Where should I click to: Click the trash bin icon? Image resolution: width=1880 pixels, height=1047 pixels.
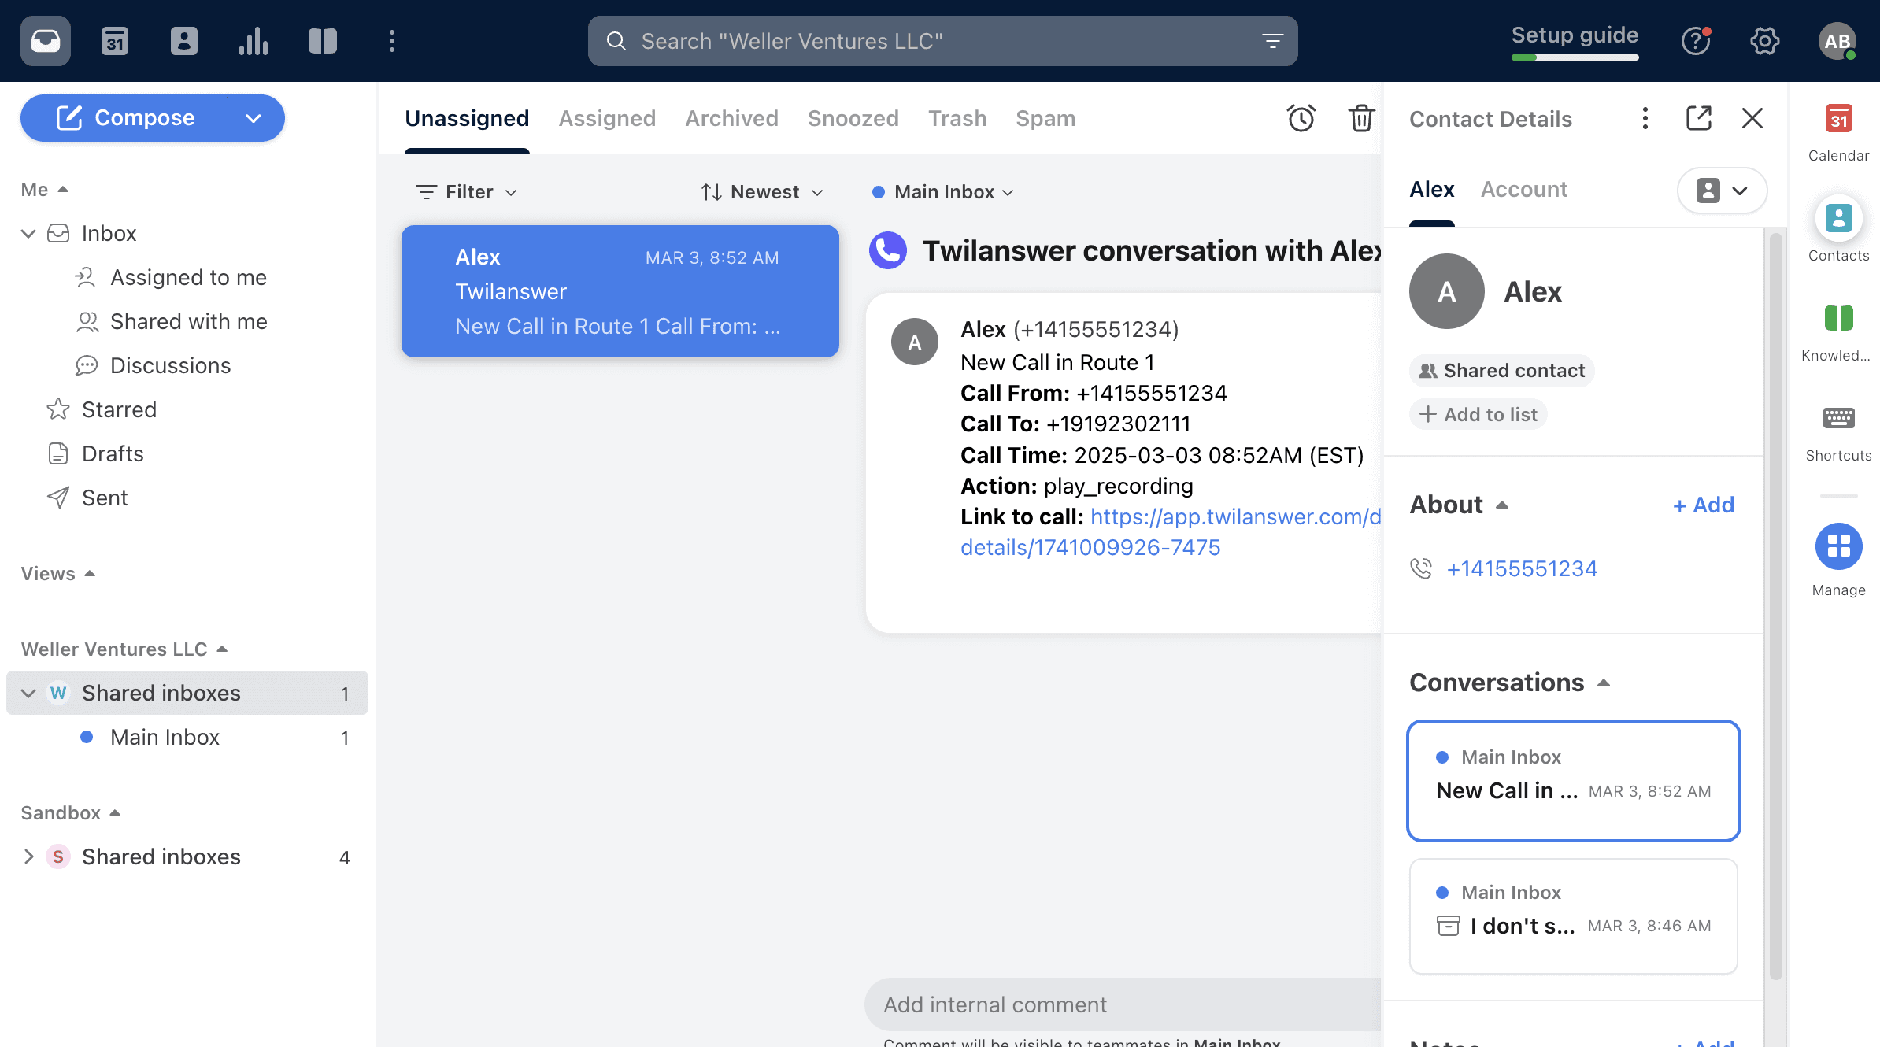[1361, 118]
